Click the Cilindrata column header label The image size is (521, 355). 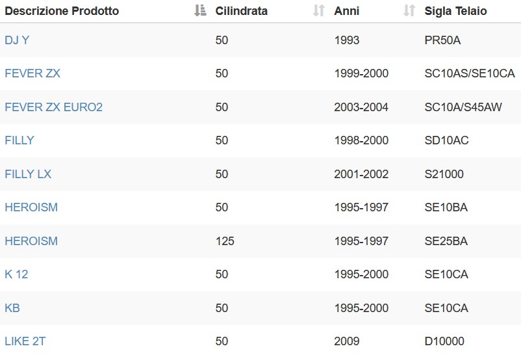pos(241,11)
